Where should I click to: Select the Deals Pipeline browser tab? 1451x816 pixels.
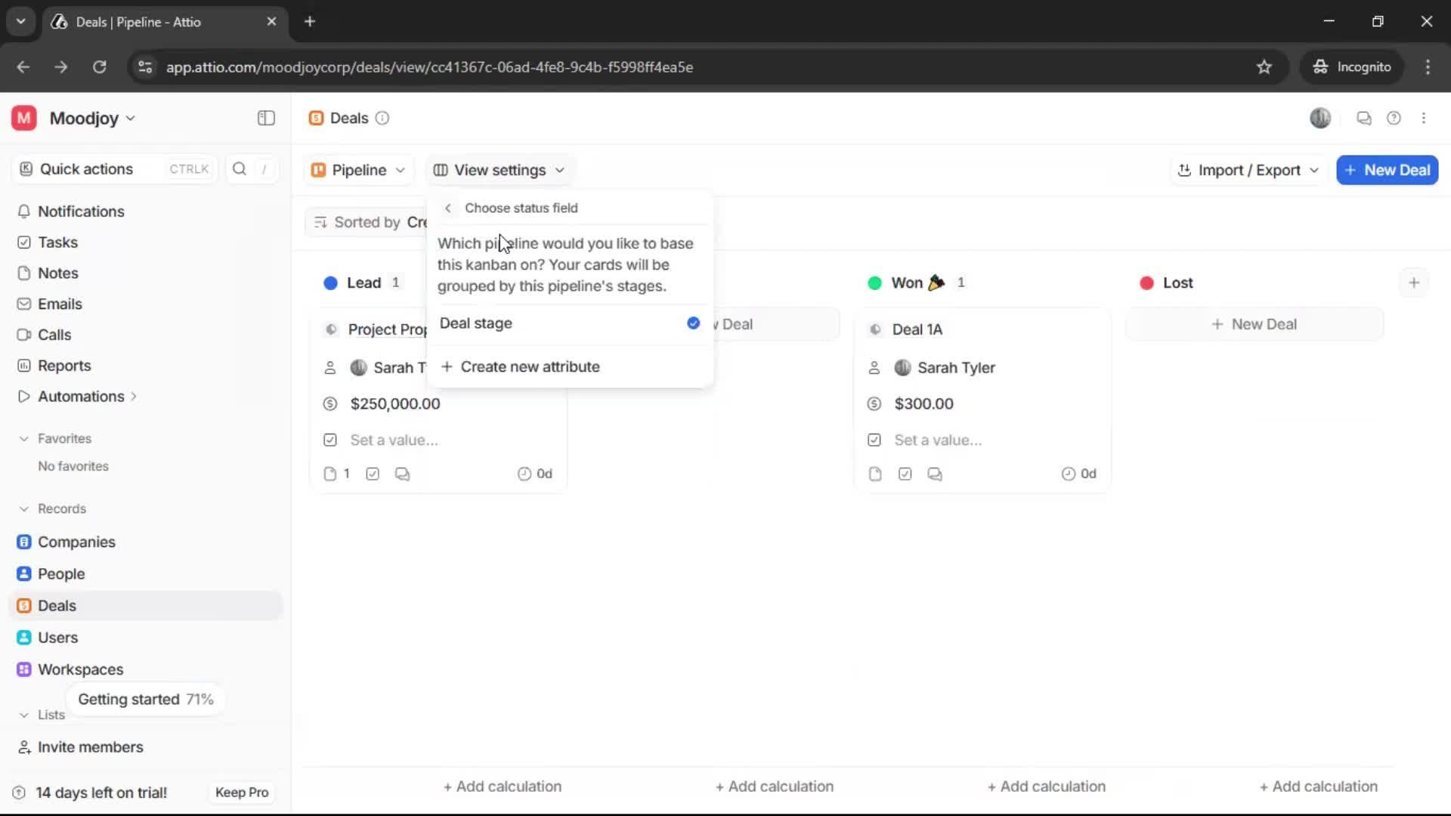coord(144,22)
